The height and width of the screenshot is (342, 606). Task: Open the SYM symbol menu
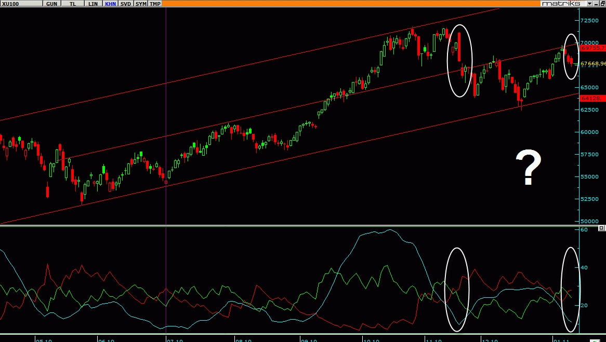pyautogui.click(x=141, y=4)
